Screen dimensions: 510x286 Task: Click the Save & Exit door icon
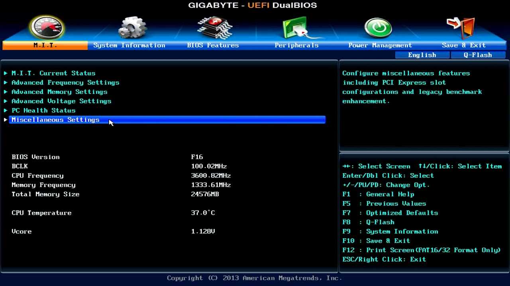tap(461, 28)
